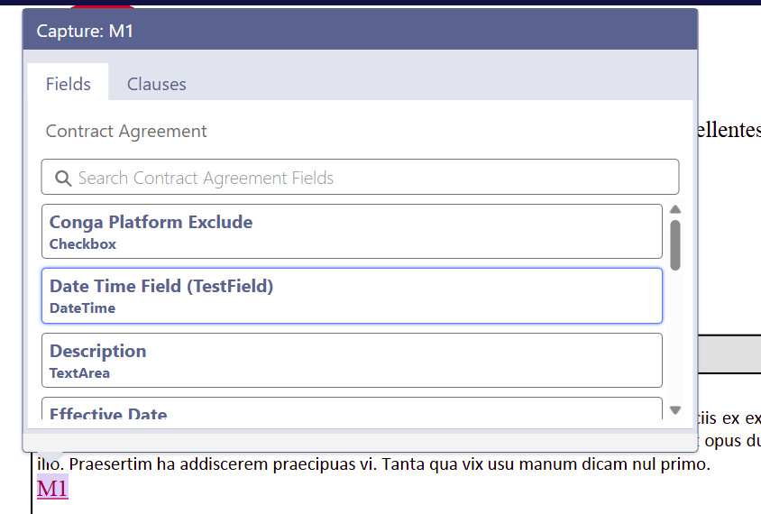761x514 pixels.
Task: Click the Checkbox type label
Action: (x=83, y=244)
